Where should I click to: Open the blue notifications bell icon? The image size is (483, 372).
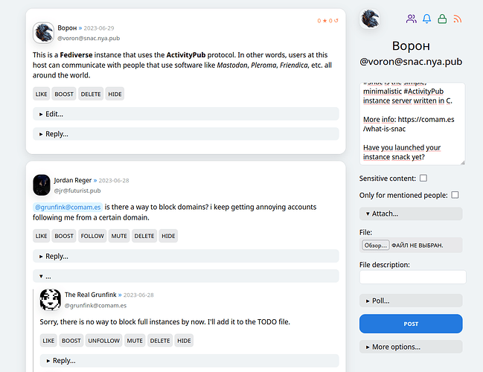point(427,19)
